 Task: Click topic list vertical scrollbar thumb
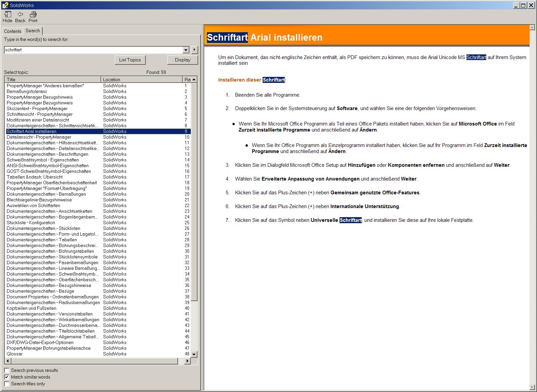[x=194, y=191]
